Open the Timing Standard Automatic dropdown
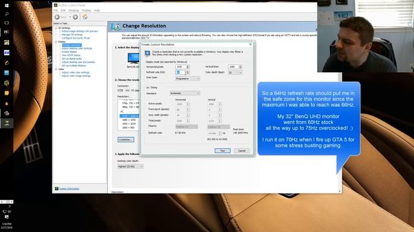 (x=184, y=93)
